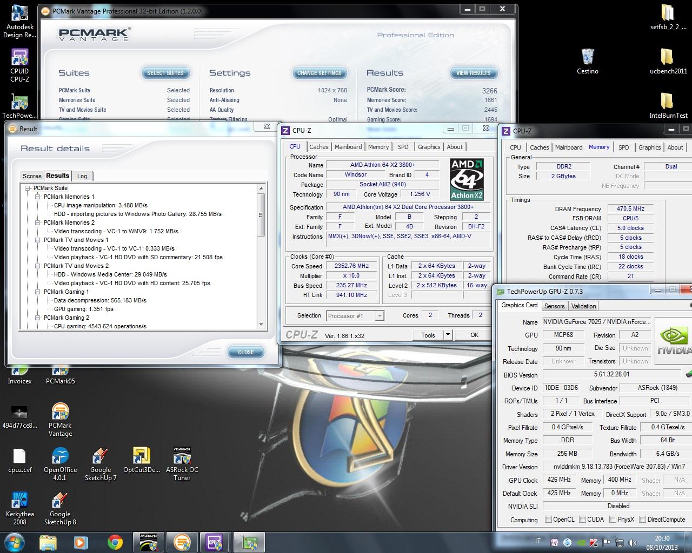
Task: Collapse the PCMark Suite tree node
Action: (x=28, y=188)
